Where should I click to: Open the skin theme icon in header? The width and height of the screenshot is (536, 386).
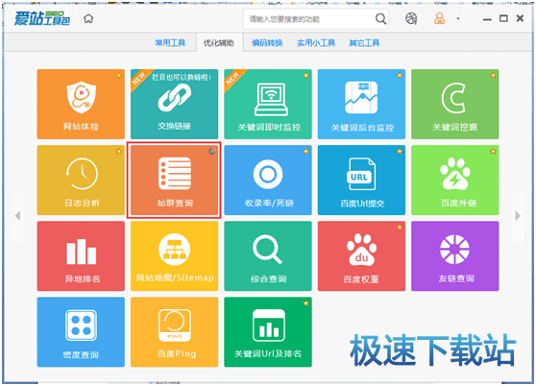pyautogui.click(x=411, y=18)
